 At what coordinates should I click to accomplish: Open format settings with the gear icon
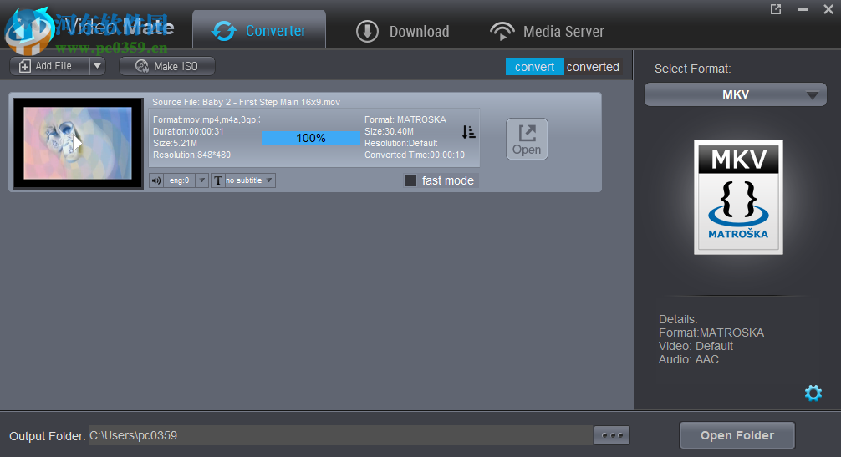point(813,393)
